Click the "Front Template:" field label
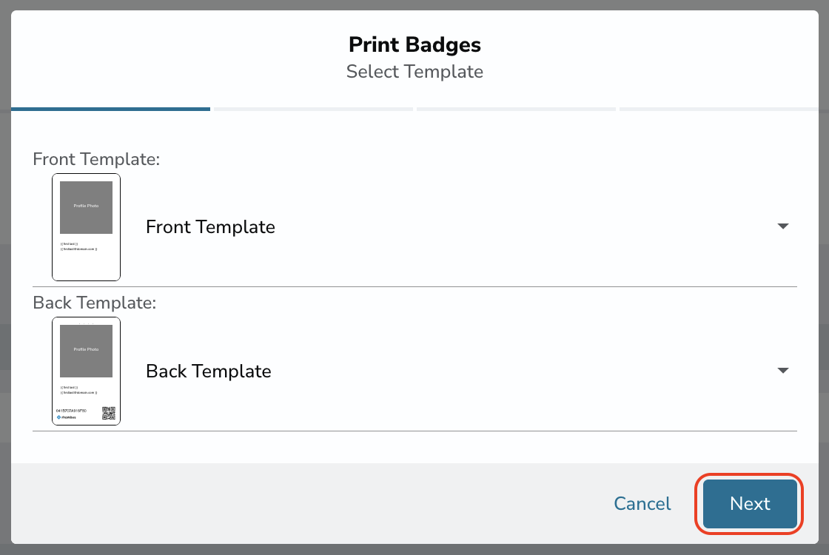The width and height of the screenshot is (829, 555). [x=96, y=159]
